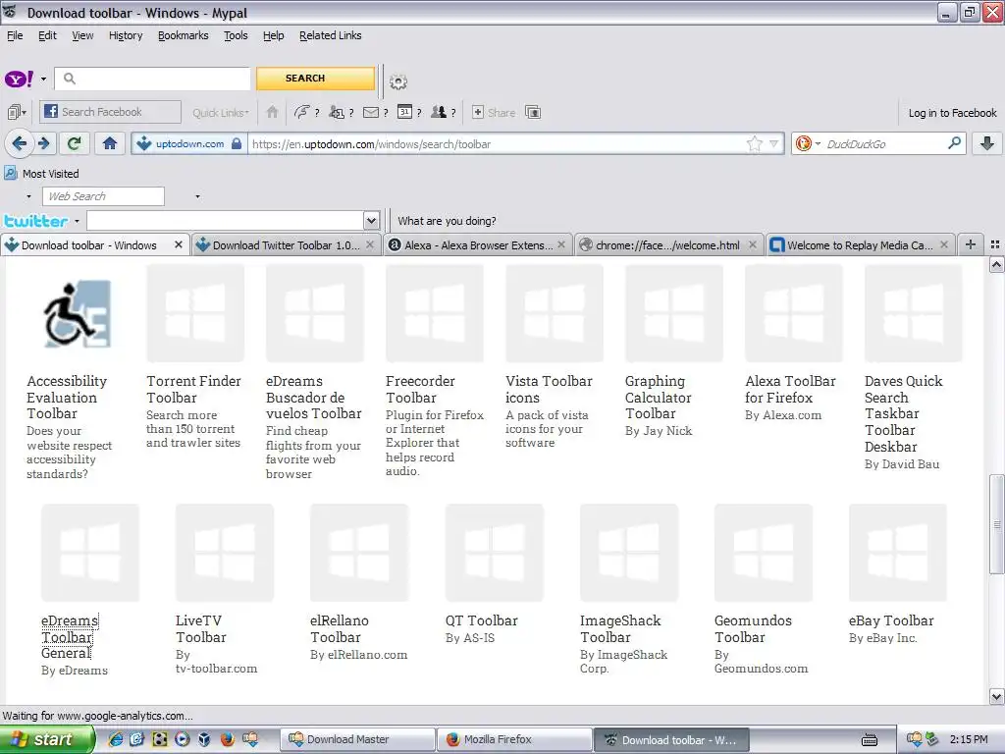This screenshot has width=1005, height=754.
Task: Click the Facebook toolbar home icon
Action: point(273,112)
